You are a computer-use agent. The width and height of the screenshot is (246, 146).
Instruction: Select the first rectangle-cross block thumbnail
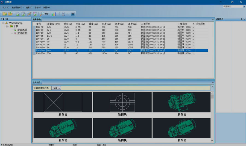point(63,102)
